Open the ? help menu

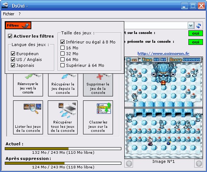(20, 14)
